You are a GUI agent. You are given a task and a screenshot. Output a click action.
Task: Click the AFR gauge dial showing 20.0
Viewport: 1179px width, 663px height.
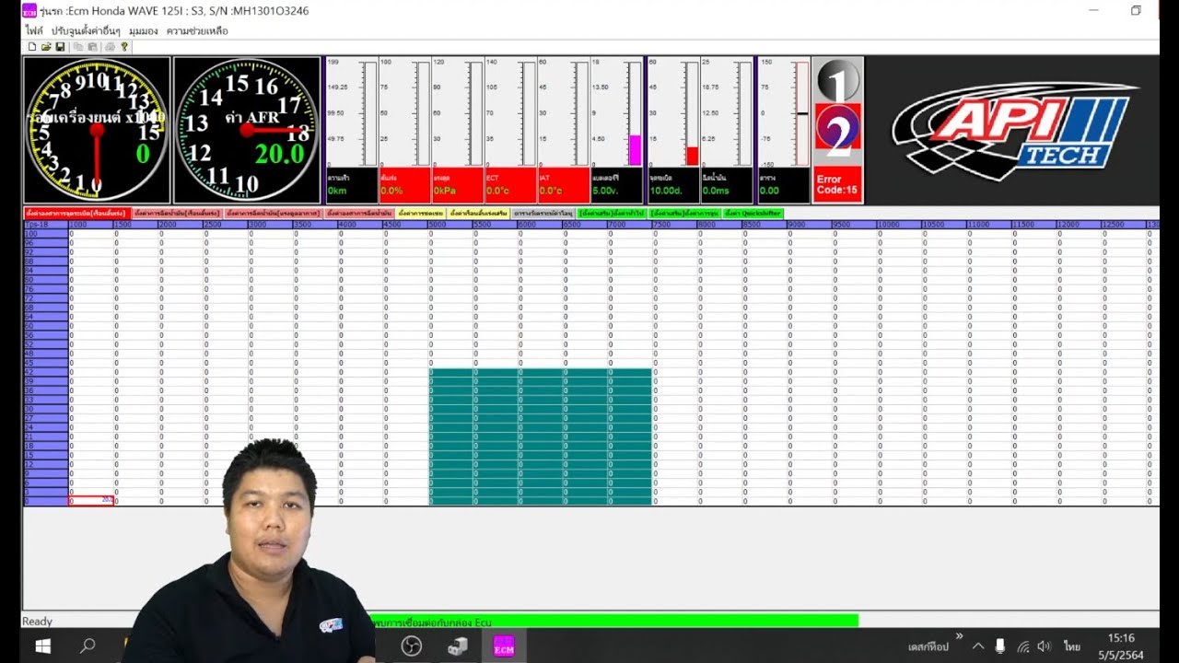click(247, 129)
